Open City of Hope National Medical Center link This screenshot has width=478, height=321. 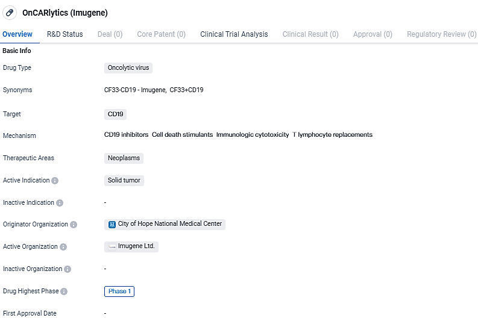tap(170, 224)
